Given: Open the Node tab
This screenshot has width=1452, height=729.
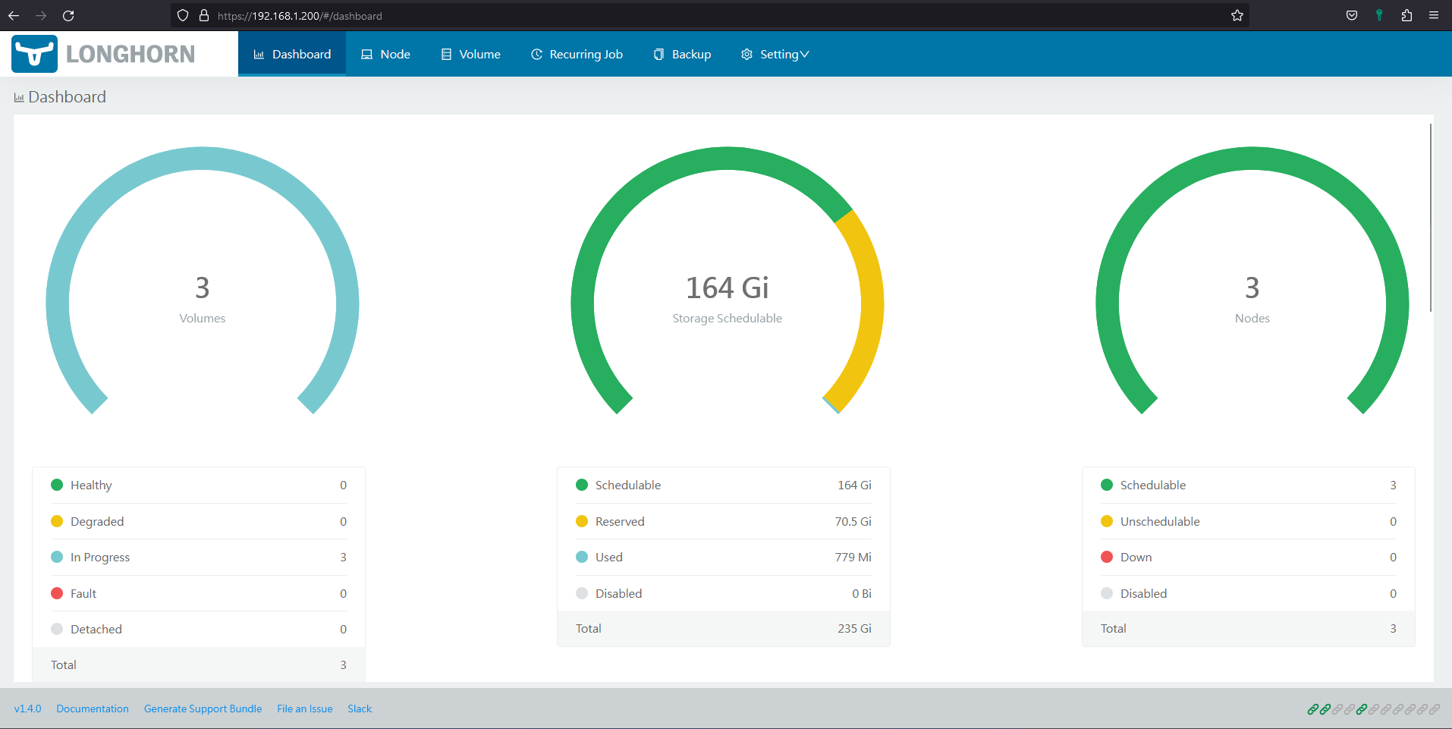Looking at the screenshot, I should [x=385, y=54].
